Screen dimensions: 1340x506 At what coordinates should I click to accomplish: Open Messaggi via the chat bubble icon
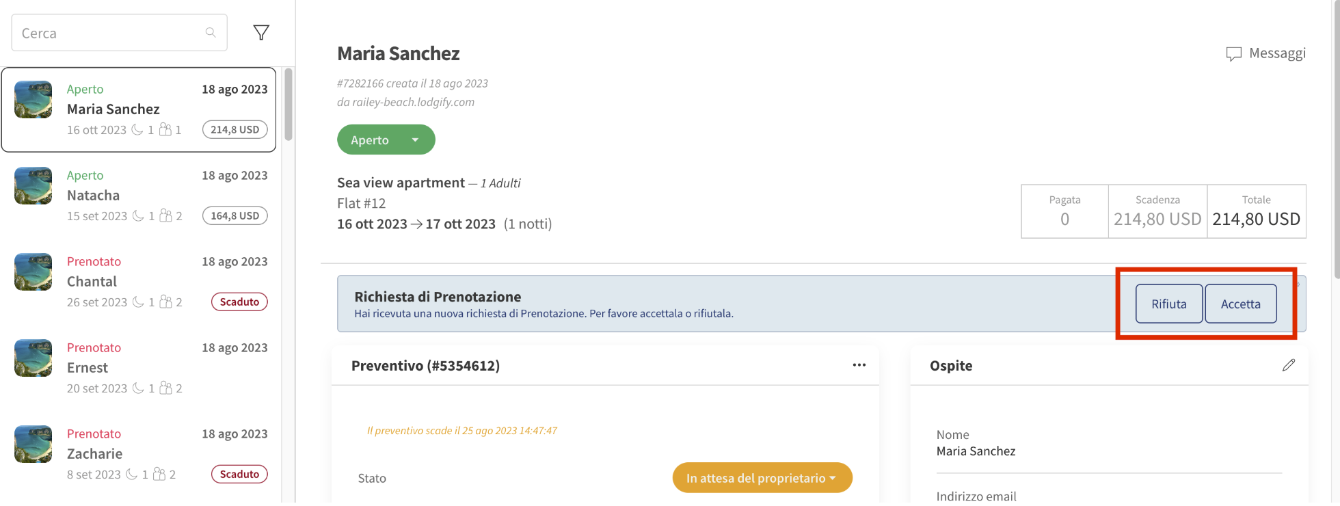1234,53
